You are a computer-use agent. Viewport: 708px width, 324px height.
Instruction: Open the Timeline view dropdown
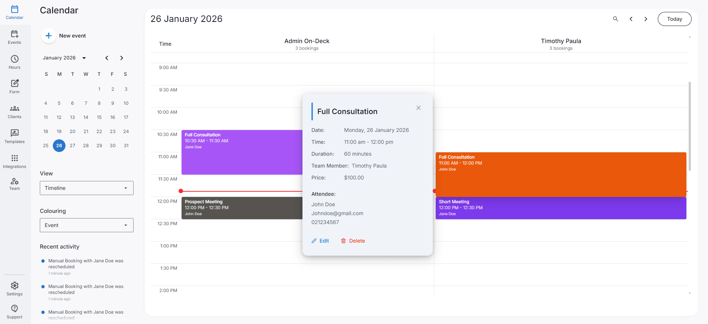(87, 188)
